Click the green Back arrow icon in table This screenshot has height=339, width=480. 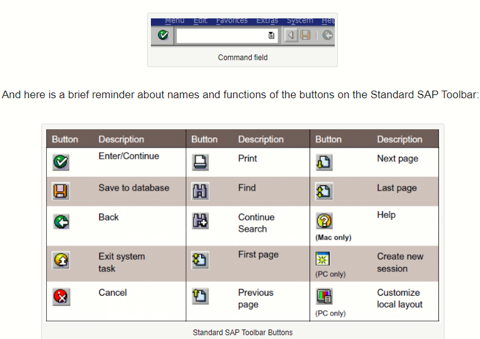point(62,222)
